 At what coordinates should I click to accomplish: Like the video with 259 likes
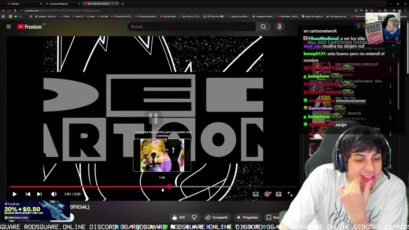pyautogui.click(x=178, y=218)
